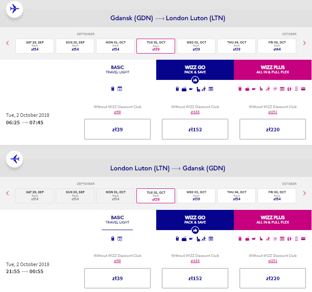Click outbound WIZZ PLUS cabin bag icon

coord(240,89)
